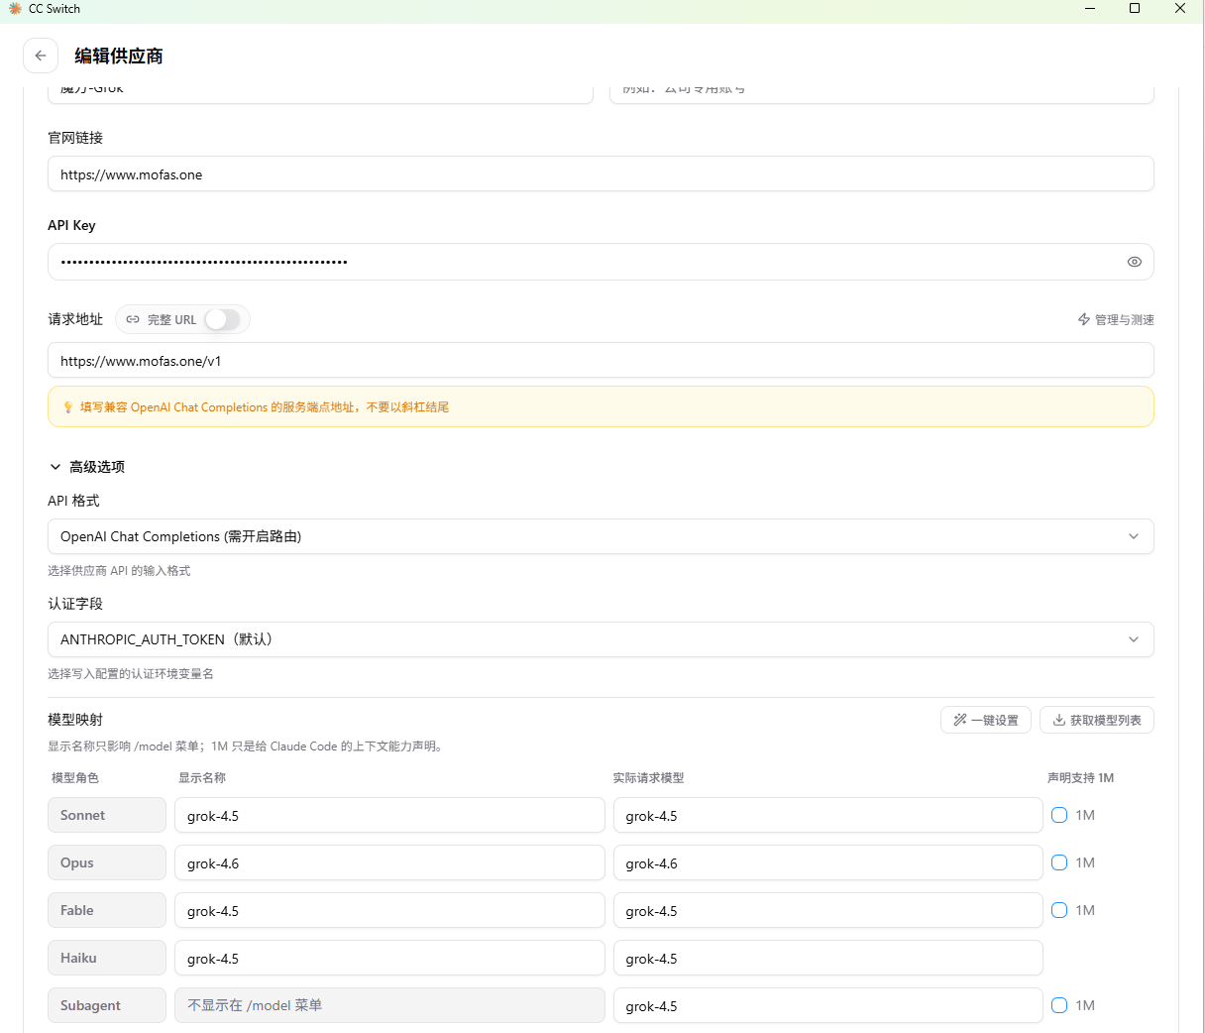Screen dimensions: 1205x1033
Task: Click Opus actual request model field
Action: [828, 862]
